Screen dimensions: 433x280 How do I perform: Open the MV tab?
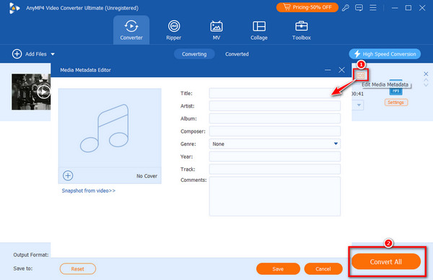(216, 30)
